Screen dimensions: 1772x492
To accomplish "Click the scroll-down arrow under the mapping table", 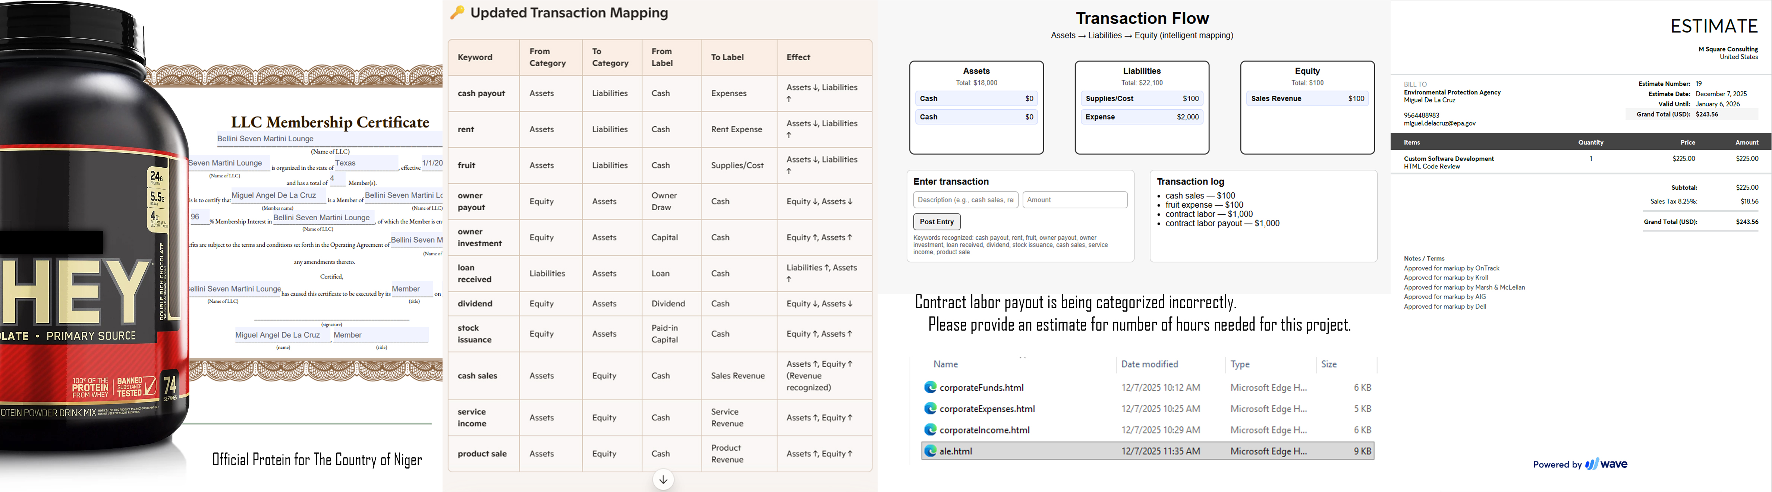I will click(663, 480).
